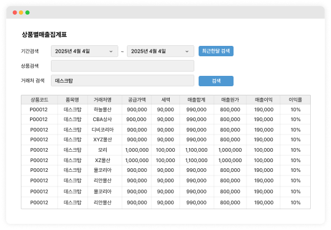
Task: Click P00012 code in the 모리 row
Action: coord(39,150)
